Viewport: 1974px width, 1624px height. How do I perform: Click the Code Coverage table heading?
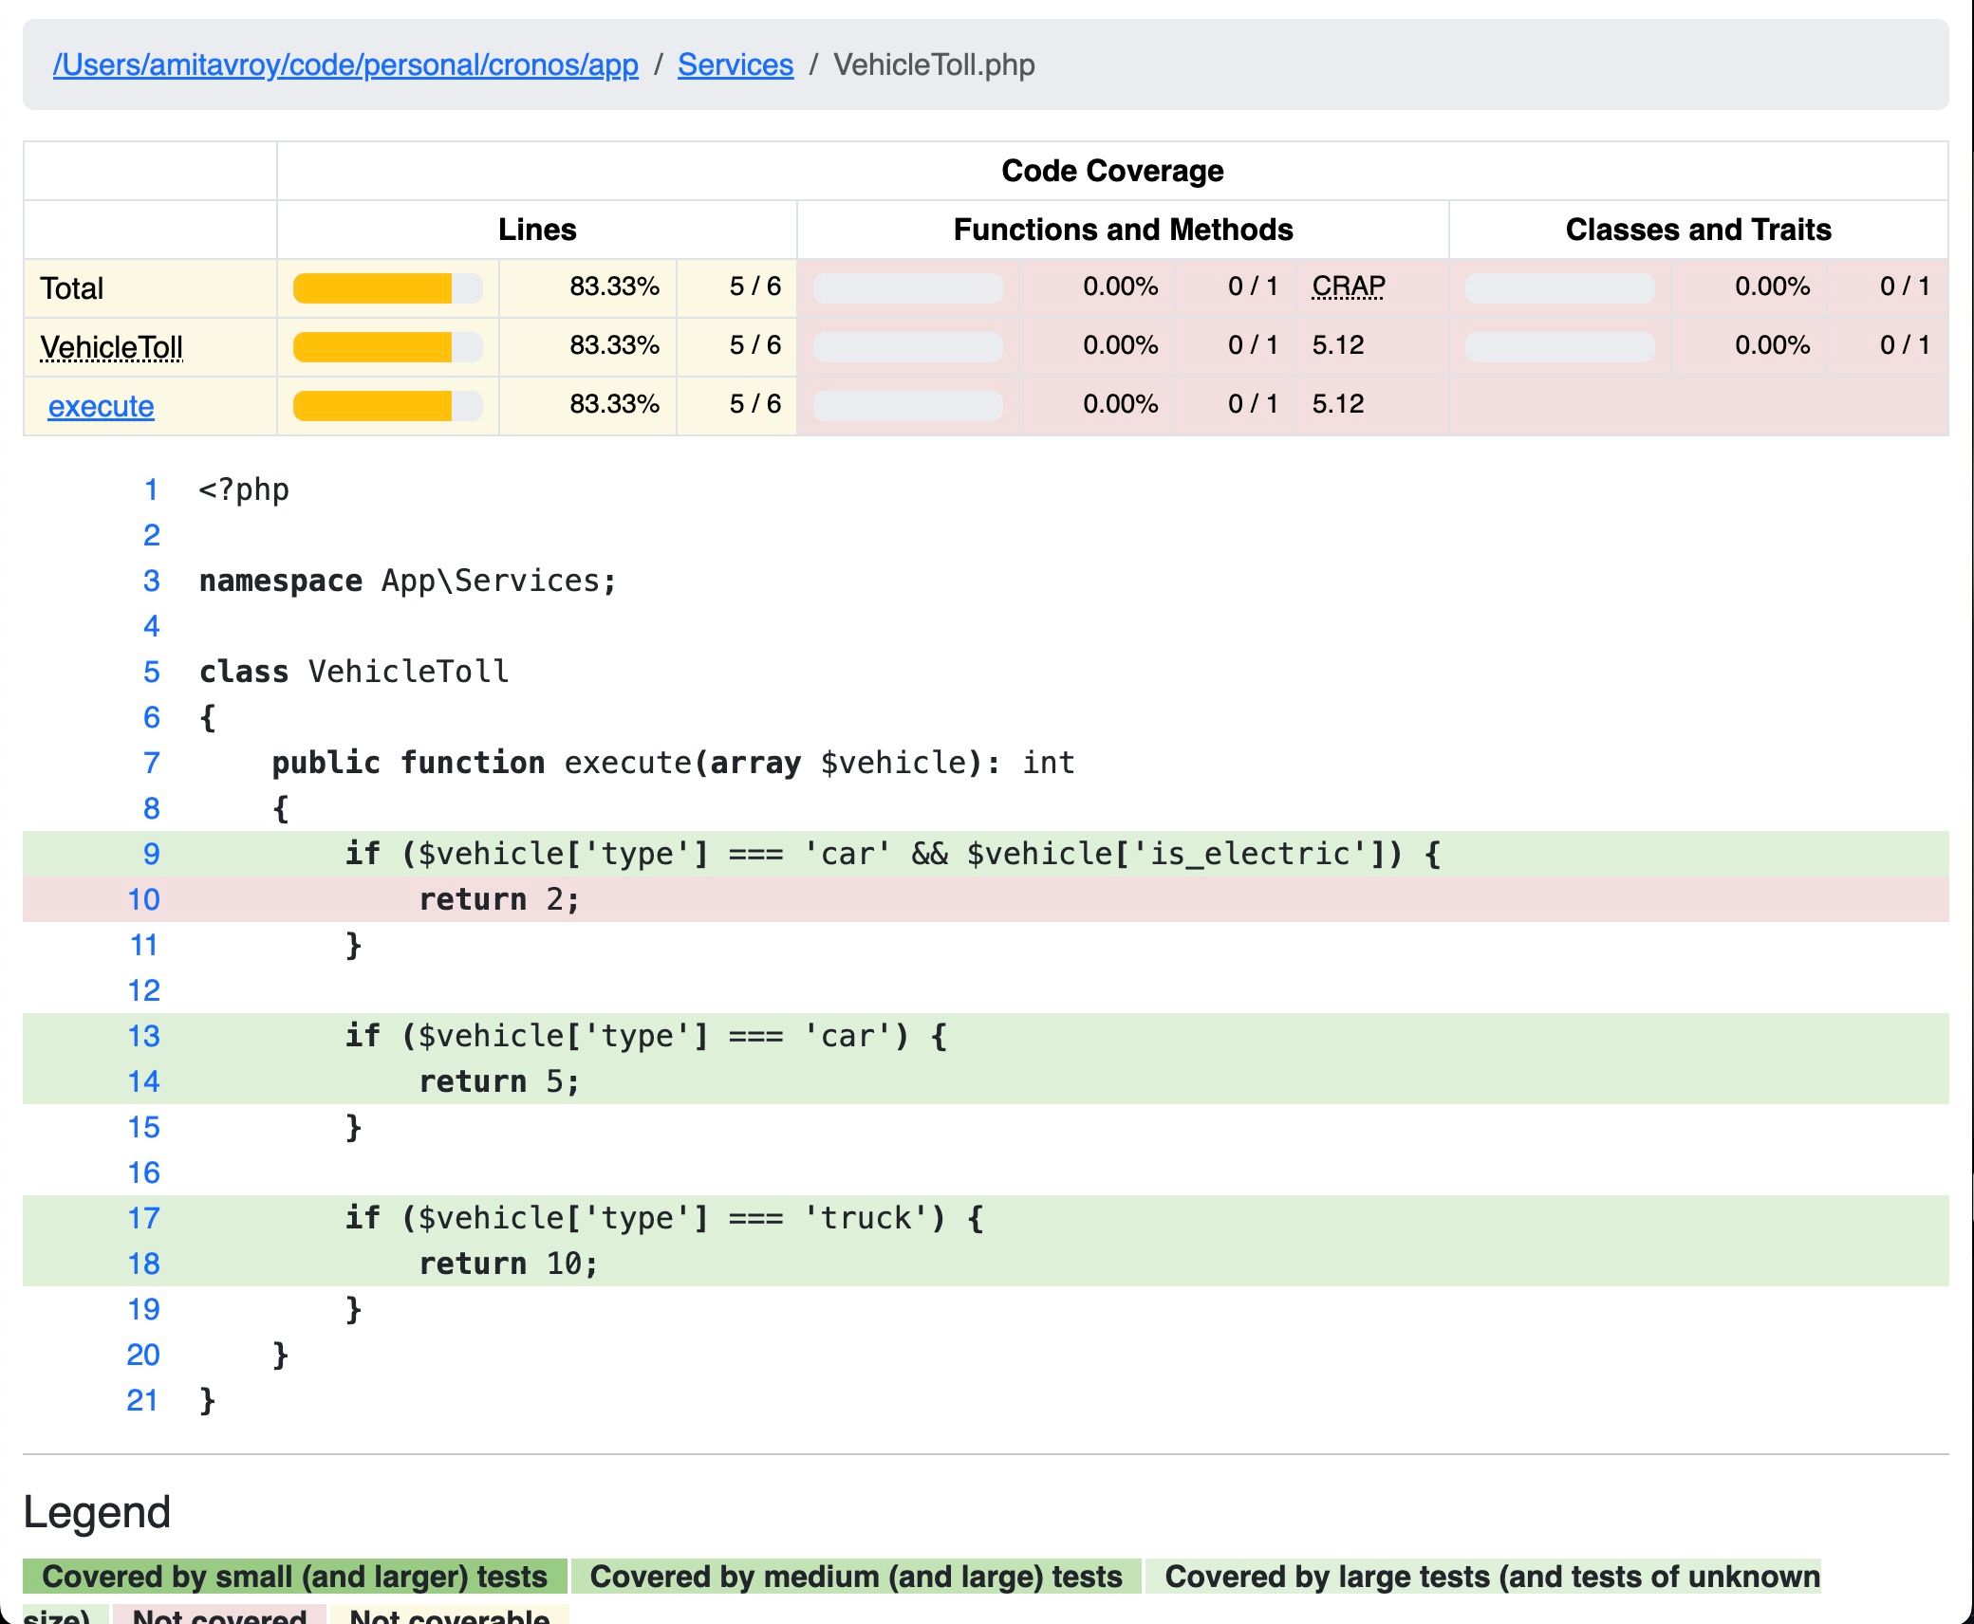pyautogui.click(x=1112, y=171)
